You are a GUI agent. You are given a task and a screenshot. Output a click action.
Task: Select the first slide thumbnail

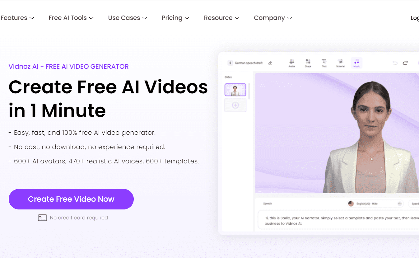235,90
